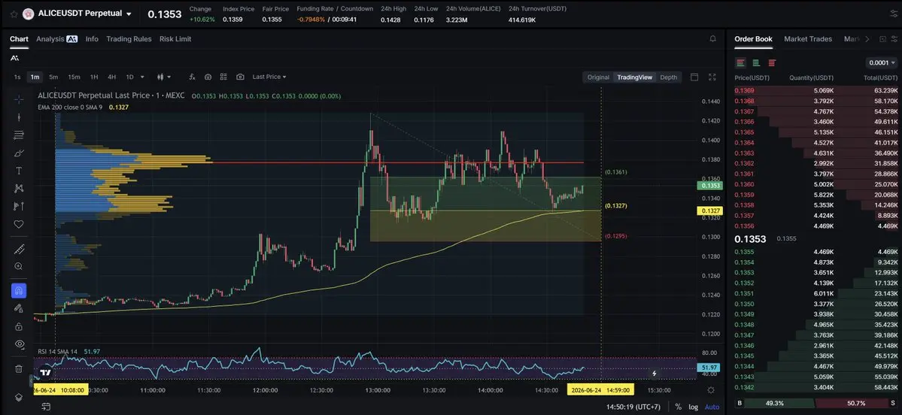Select the 1m timeframe

click(35, 77)
